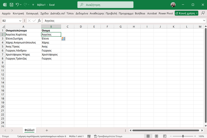The image size is (207, 138).
Task: Open Customize Quick Access Toolbar dropdown
Action: point(33,5)
